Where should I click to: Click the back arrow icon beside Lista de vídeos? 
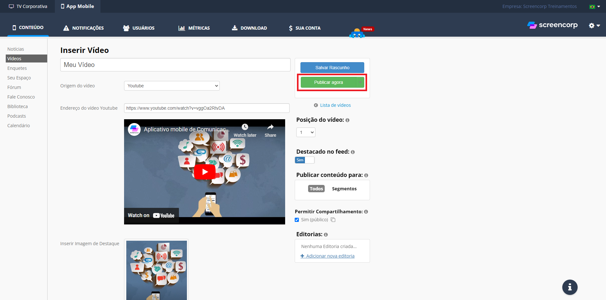tap(316, 105)
